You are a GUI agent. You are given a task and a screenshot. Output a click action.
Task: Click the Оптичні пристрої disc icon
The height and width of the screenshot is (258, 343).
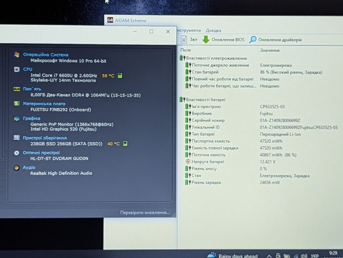[x=17, y=153]
